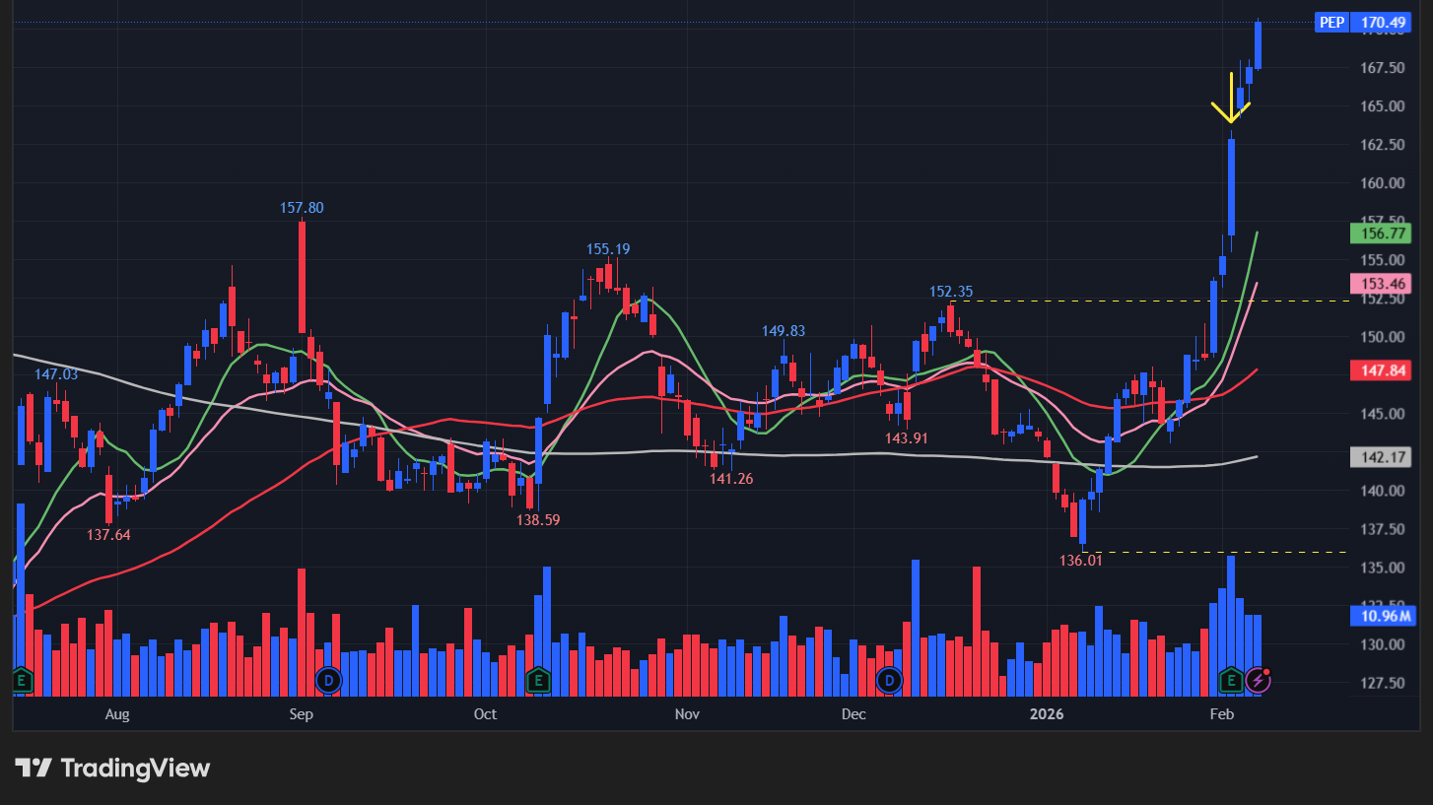This screenshot has height=805, width=1433.
Task: Click the green 156.77 moving average label
Action: (x=1383, y=234)
